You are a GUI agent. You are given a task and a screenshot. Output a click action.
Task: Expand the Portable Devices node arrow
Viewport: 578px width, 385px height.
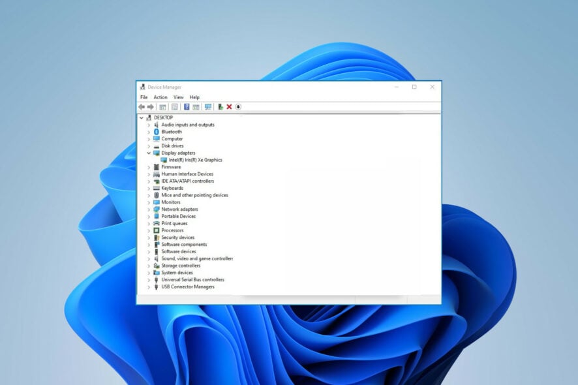149,217
